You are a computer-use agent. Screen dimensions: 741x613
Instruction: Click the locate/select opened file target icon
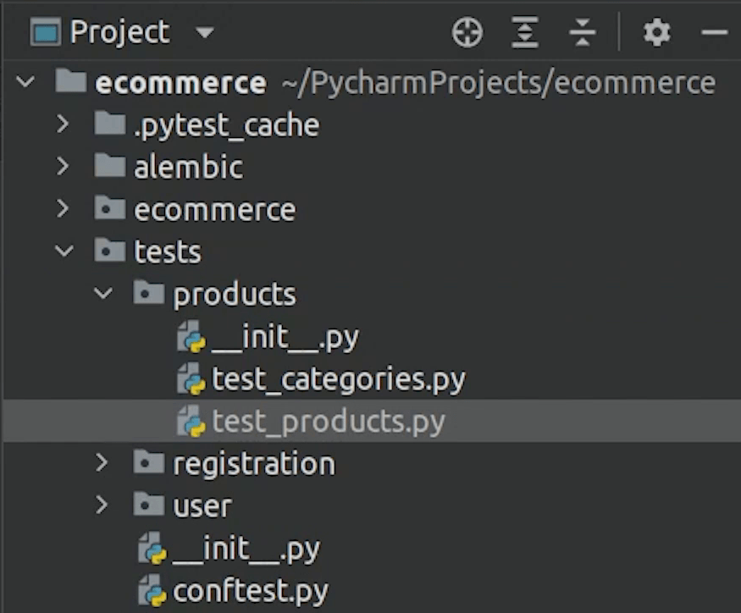(467, 33)
